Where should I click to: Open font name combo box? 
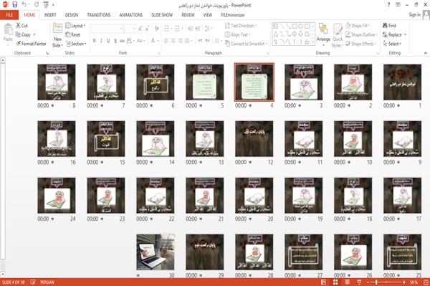point(107,29)
